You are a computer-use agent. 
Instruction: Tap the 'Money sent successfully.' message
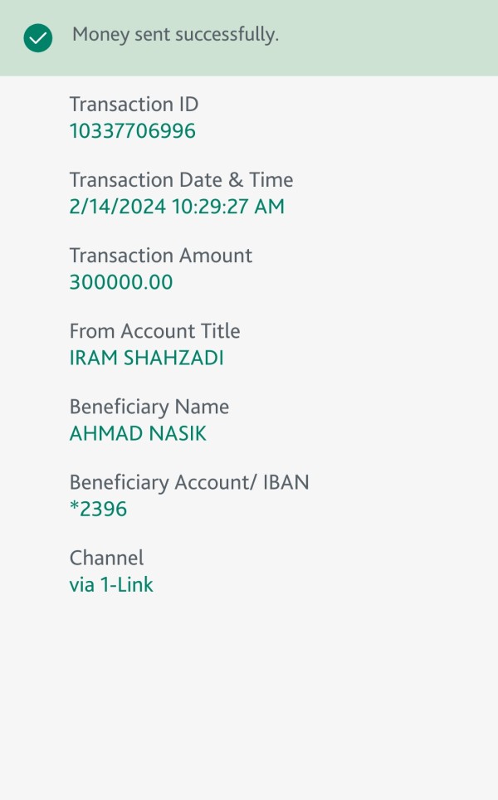(x=175, y=35)
